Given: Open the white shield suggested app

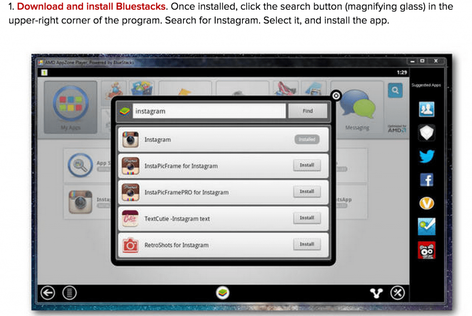Looking at the screenshot, I should click(426, 132).
